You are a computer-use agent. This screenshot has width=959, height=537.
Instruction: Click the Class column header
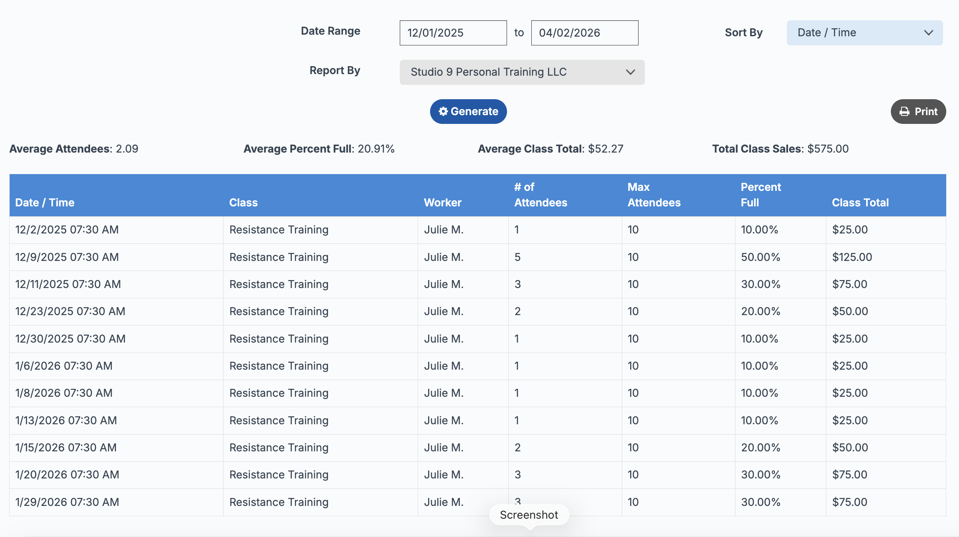(x=243, y=202)
